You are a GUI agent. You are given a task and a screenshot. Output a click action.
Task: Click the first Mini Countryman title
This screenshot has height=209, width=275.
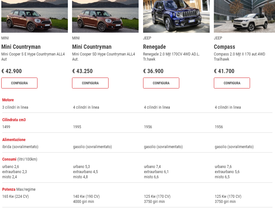point(21,47)
